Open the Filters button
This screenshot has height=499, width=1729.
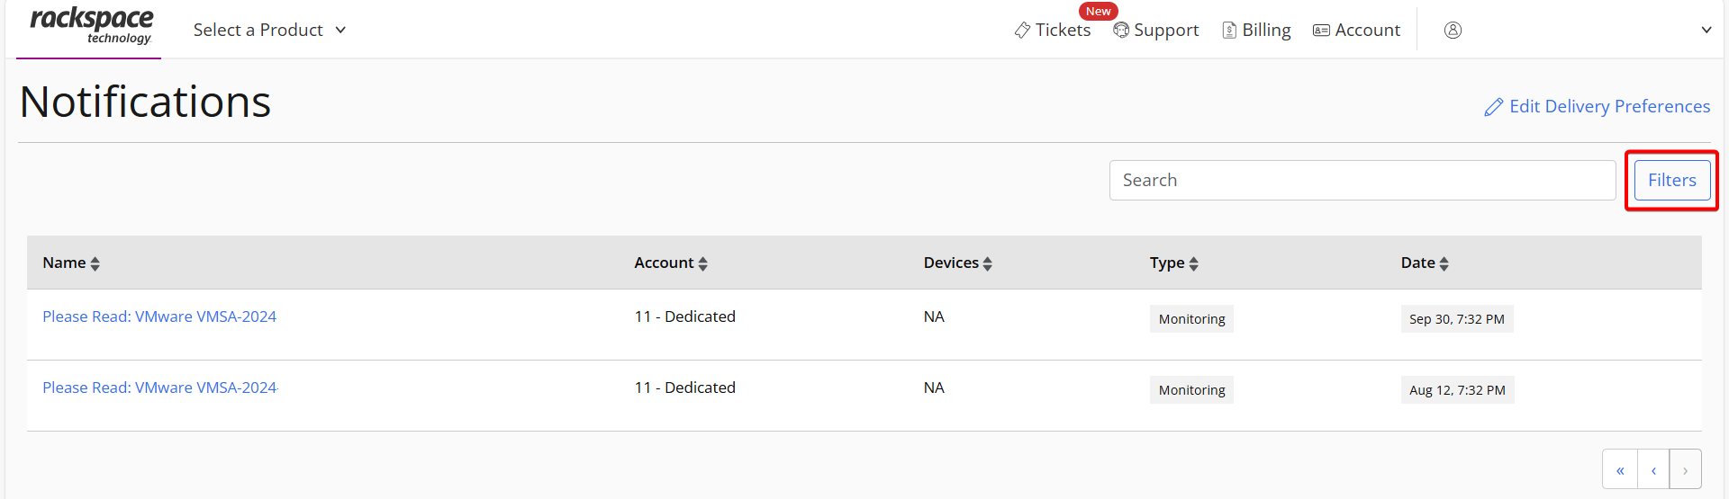[1672, 180]
